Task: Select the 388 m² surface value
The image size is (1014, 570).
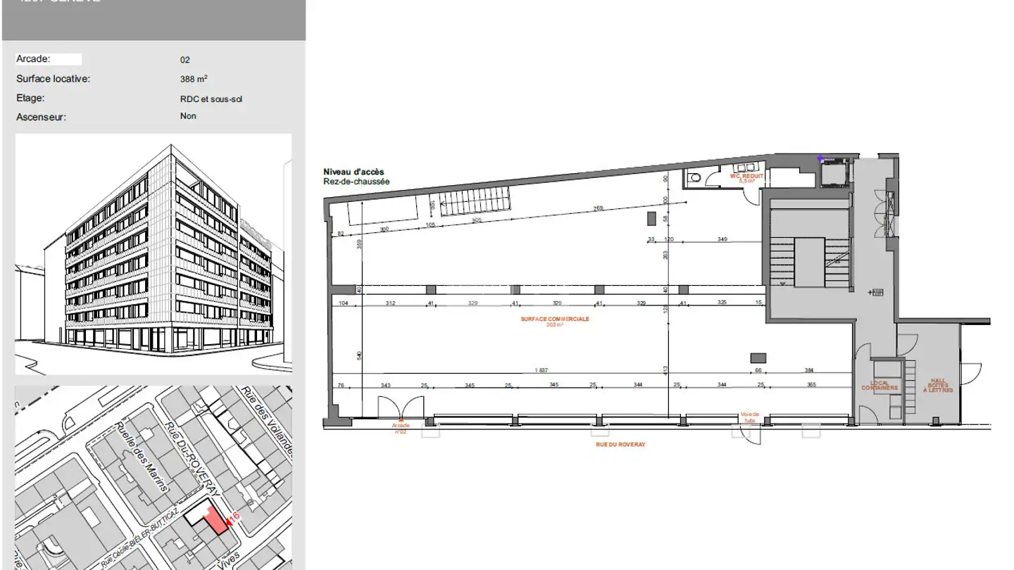Action: pyautogui.click(x=194, y=80)
